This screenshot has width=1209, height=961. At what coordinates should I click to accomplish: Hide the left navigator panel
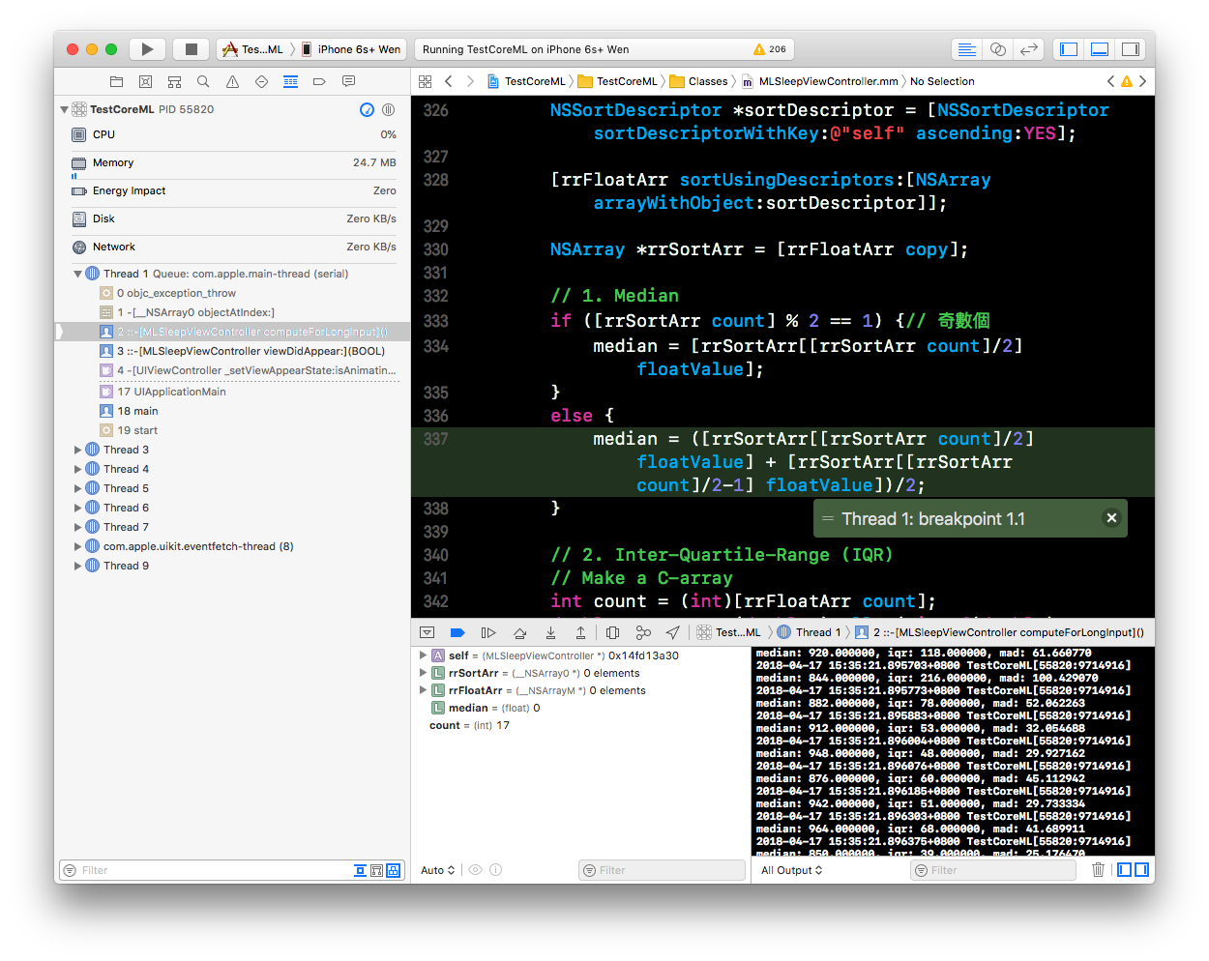1069,49
